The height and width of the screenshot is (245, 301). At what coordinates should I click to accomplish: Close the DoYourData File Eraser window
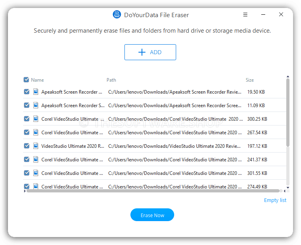click(x=281, y=14)
